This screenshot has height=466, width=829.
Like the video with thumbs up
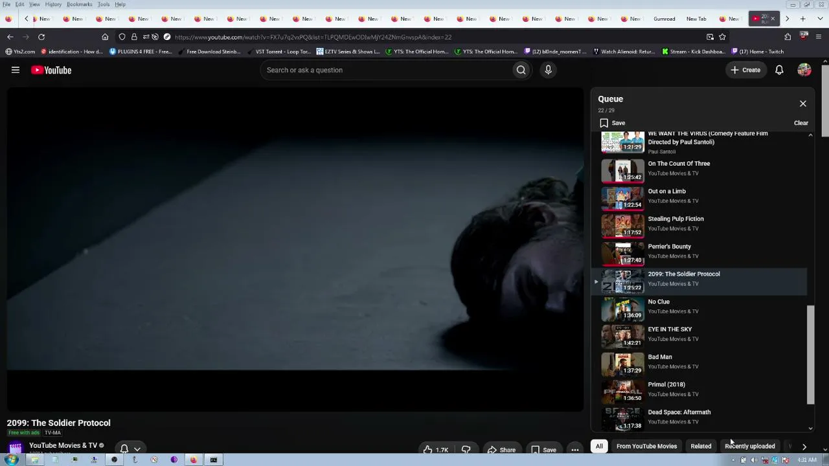click(435, 450)
